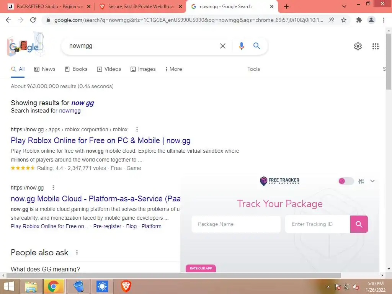Open the taskbar clock and date
The width and height of the screenshot is (392, 294).
[x=376, y=287]
